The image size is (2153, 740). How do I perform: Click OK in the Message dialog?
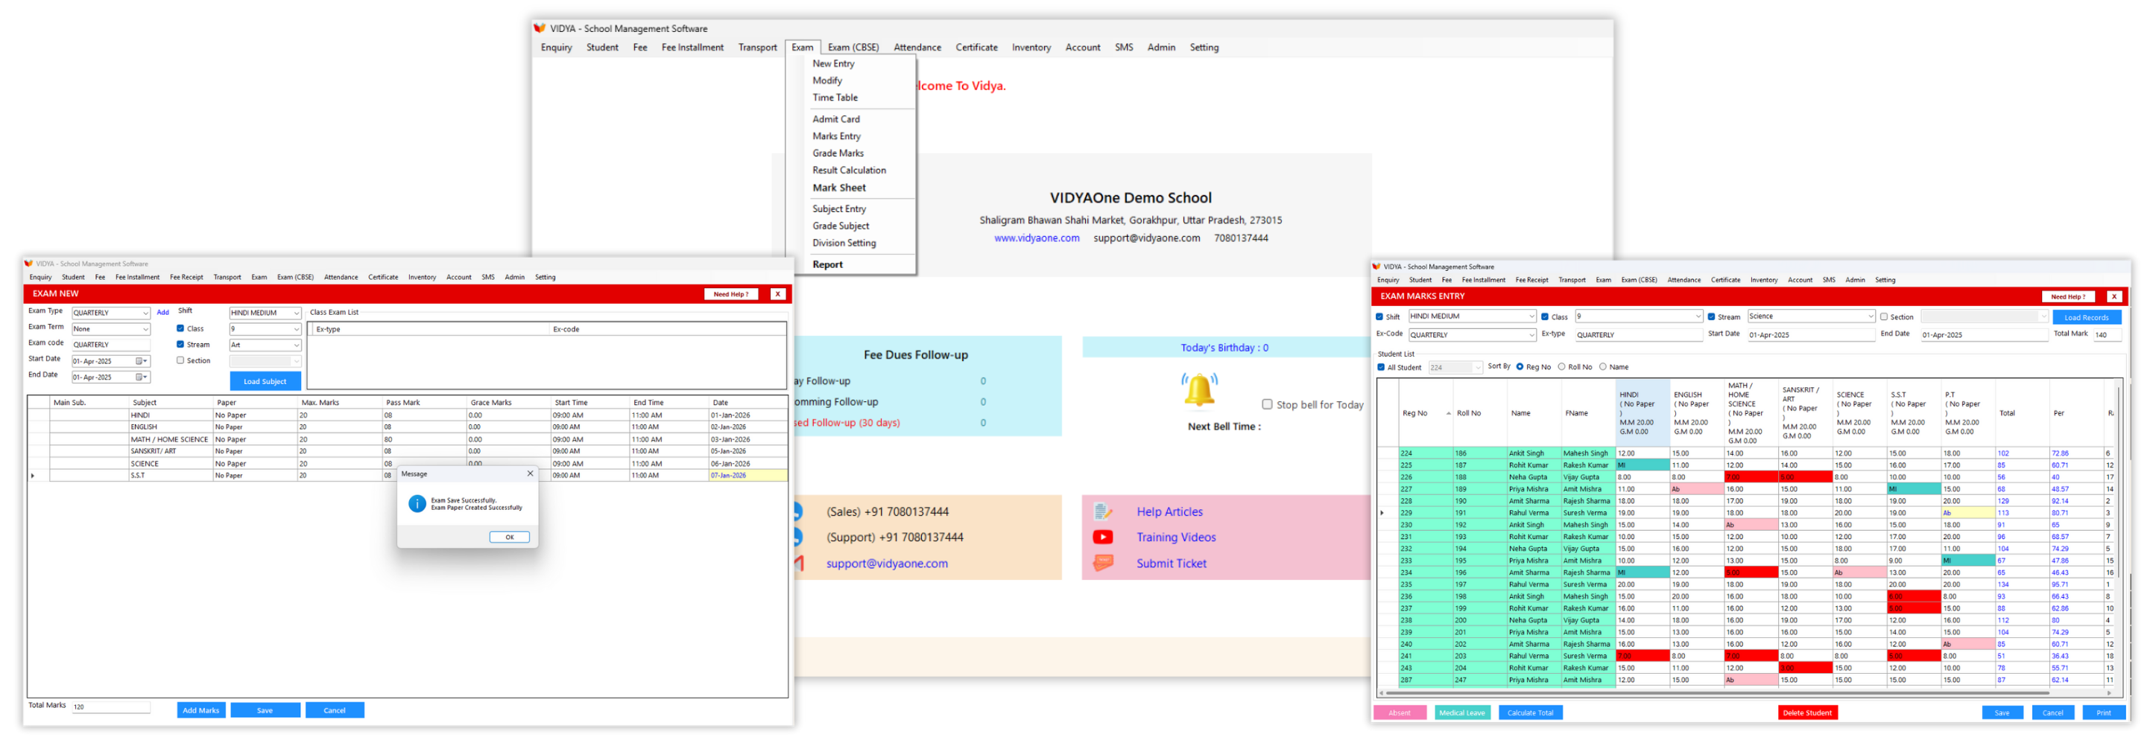[x=509, y=538]
